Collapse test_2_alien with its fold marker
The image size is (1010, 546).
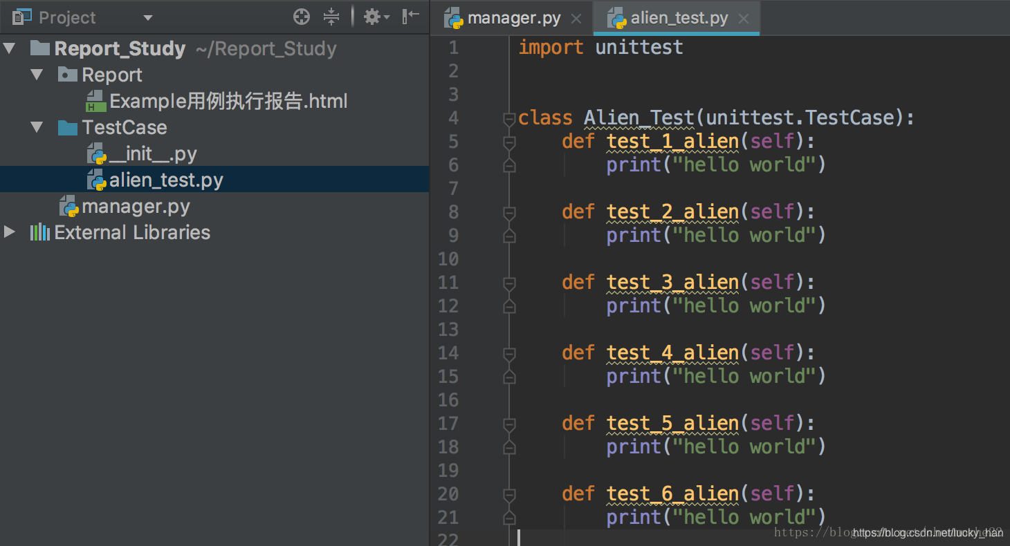509,212
